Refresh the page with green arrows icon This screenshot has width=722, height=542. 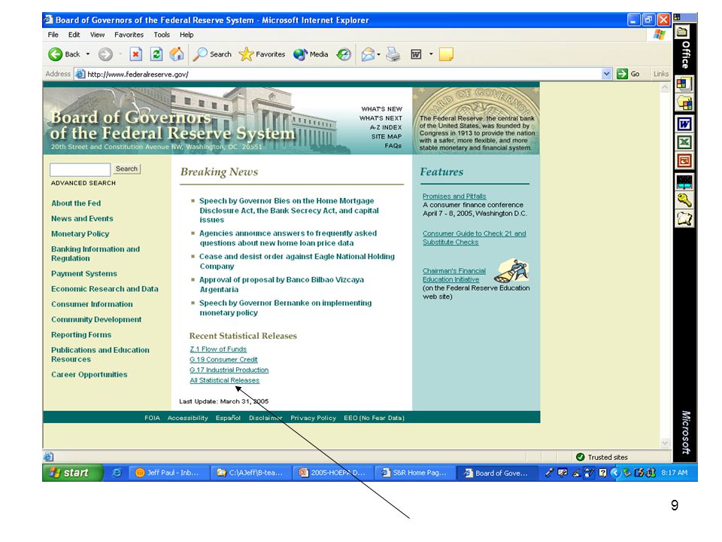156,54
